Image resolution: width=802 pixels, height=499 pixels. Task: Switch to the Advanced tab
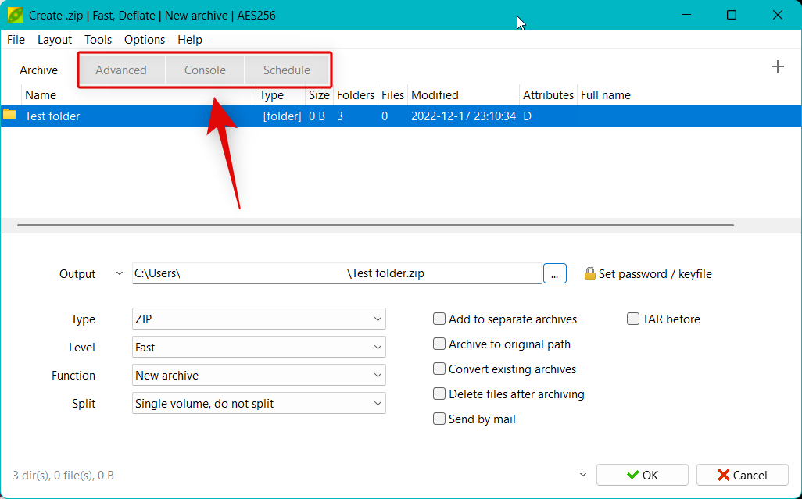pos(121,70)
